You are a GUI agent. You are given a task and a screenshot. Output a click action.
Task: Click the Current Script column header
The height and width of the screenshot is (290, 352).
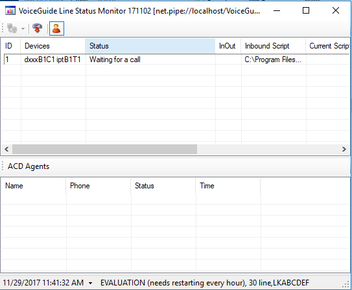[328, 46]
